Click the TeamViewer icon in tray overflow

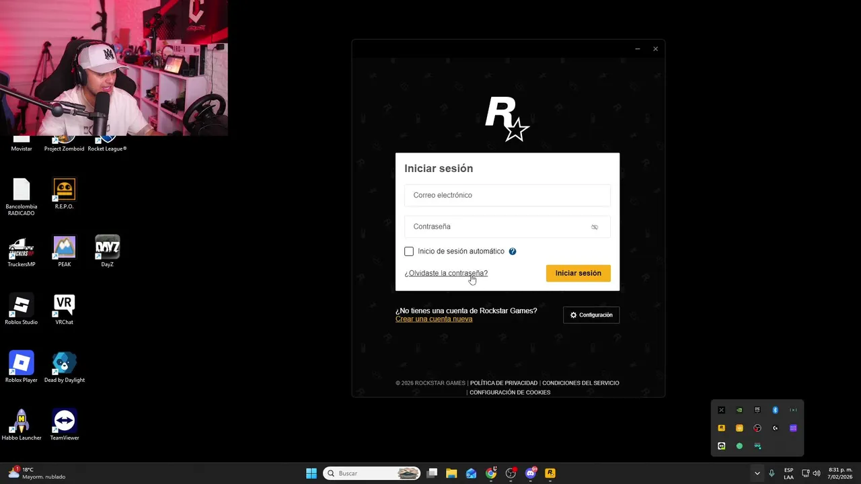click(721, 446)
